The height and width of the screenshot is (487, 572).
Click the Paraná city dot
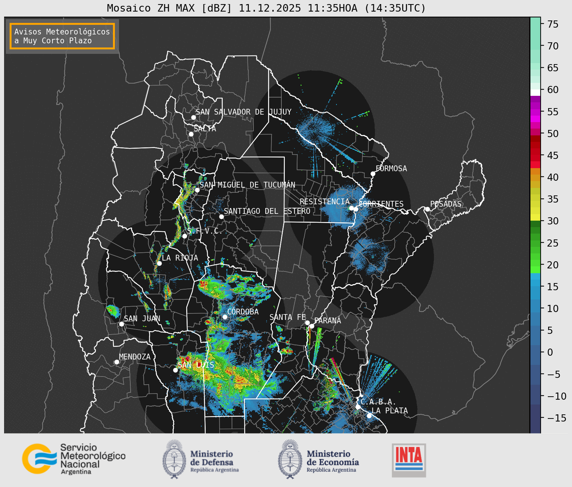click(x=312, y=326)
